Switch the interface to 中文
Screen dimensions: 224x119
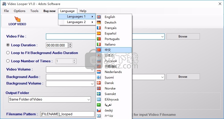click(114, 50)
